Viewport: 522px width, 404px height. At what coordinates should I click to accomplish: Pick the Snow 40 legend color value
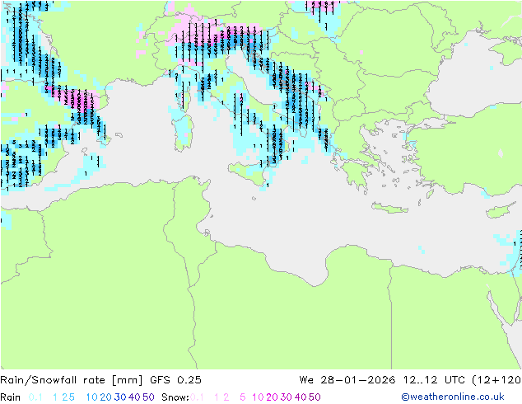tap(301, 397)
